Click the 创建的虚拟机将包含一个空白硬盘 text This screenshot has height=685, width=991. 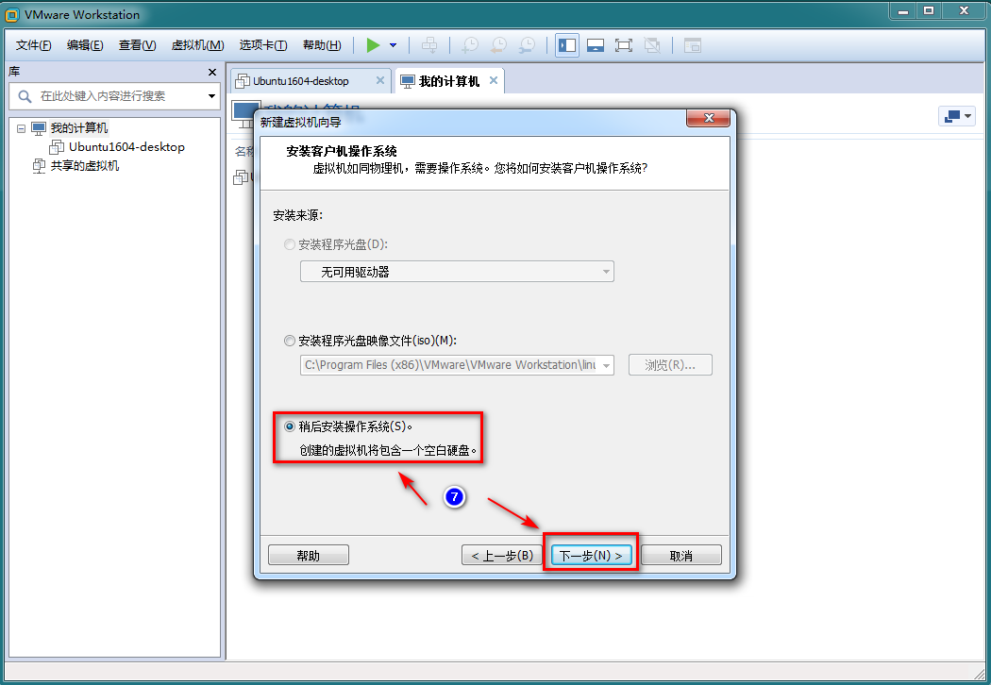(x=387, y=451)
